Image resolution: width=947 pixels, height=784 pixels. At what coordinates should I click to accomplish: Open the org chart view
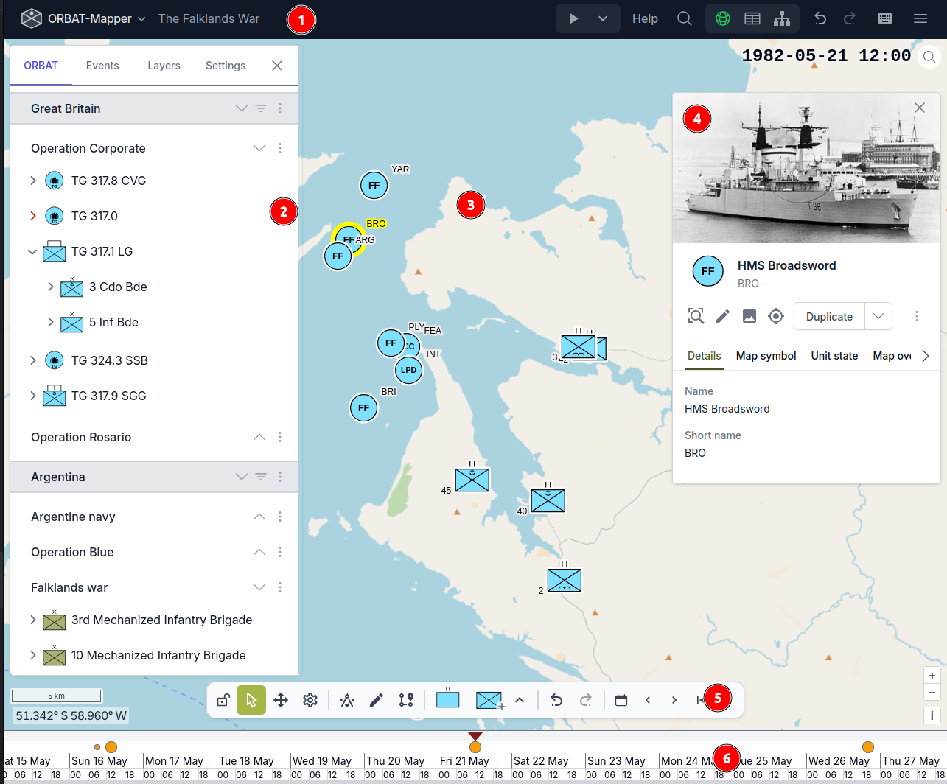point(781,19)
